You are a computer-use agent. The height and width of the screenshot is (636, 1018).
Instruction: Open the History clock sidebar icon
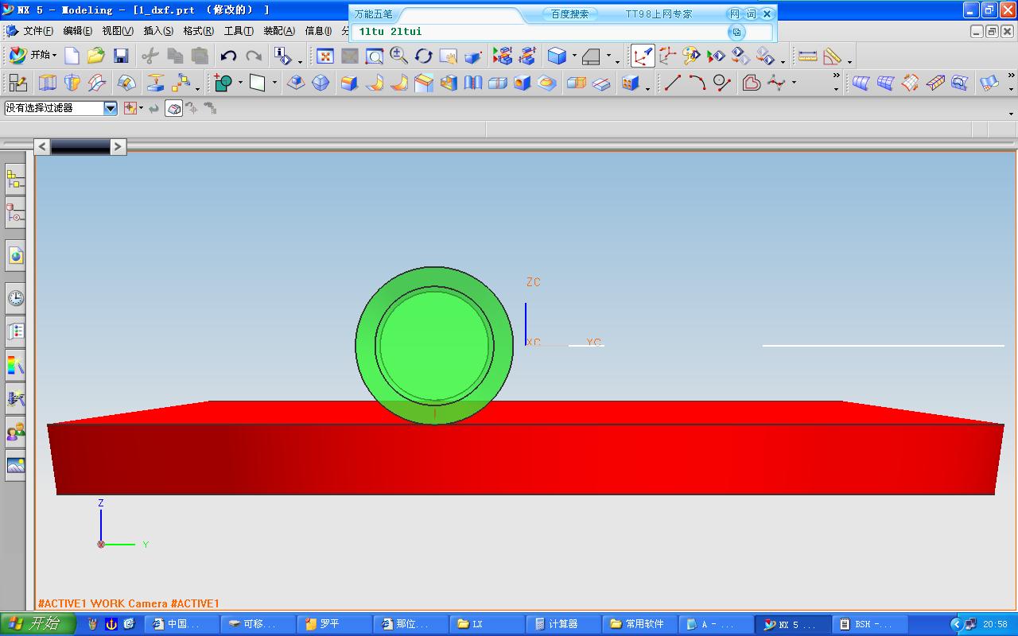tap(15, 298)
